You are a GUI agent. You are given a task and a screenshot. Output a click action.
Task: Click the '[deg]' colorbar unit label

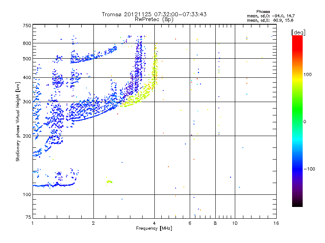298,32
